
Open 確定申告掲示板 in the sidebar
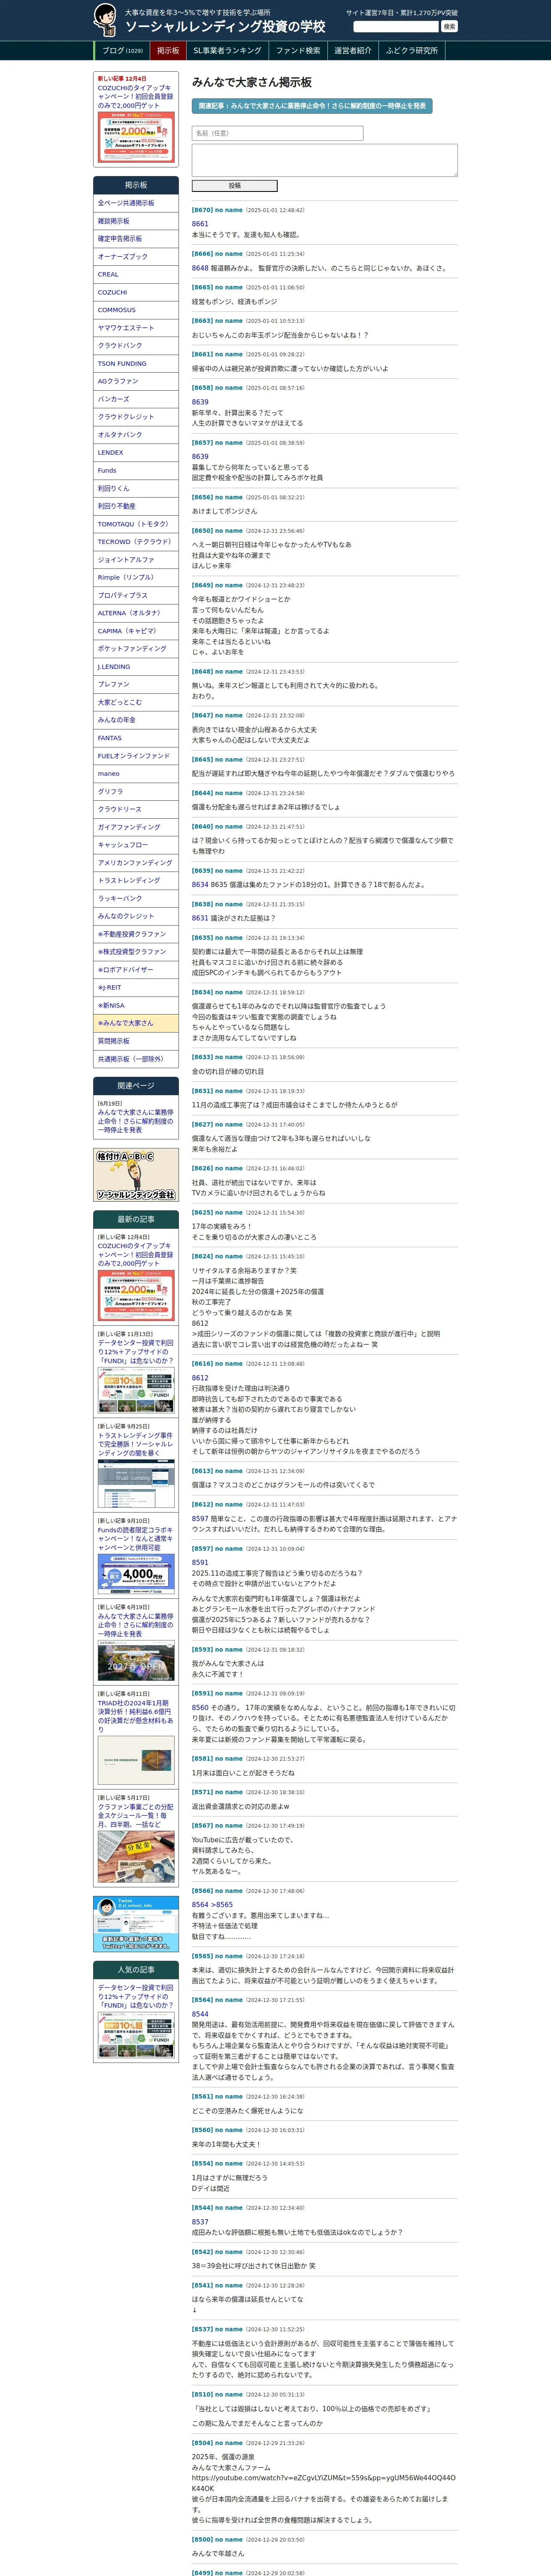[136, 239]
